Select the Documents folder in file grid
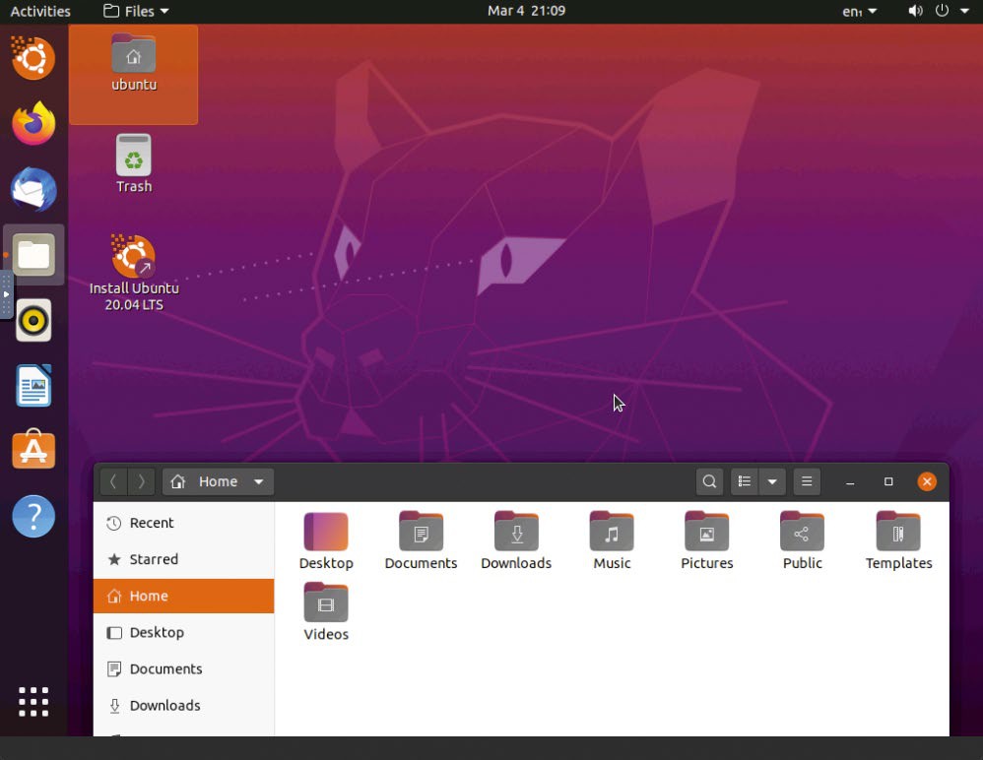This screenshot has width=983, height=760. point(421,541)
